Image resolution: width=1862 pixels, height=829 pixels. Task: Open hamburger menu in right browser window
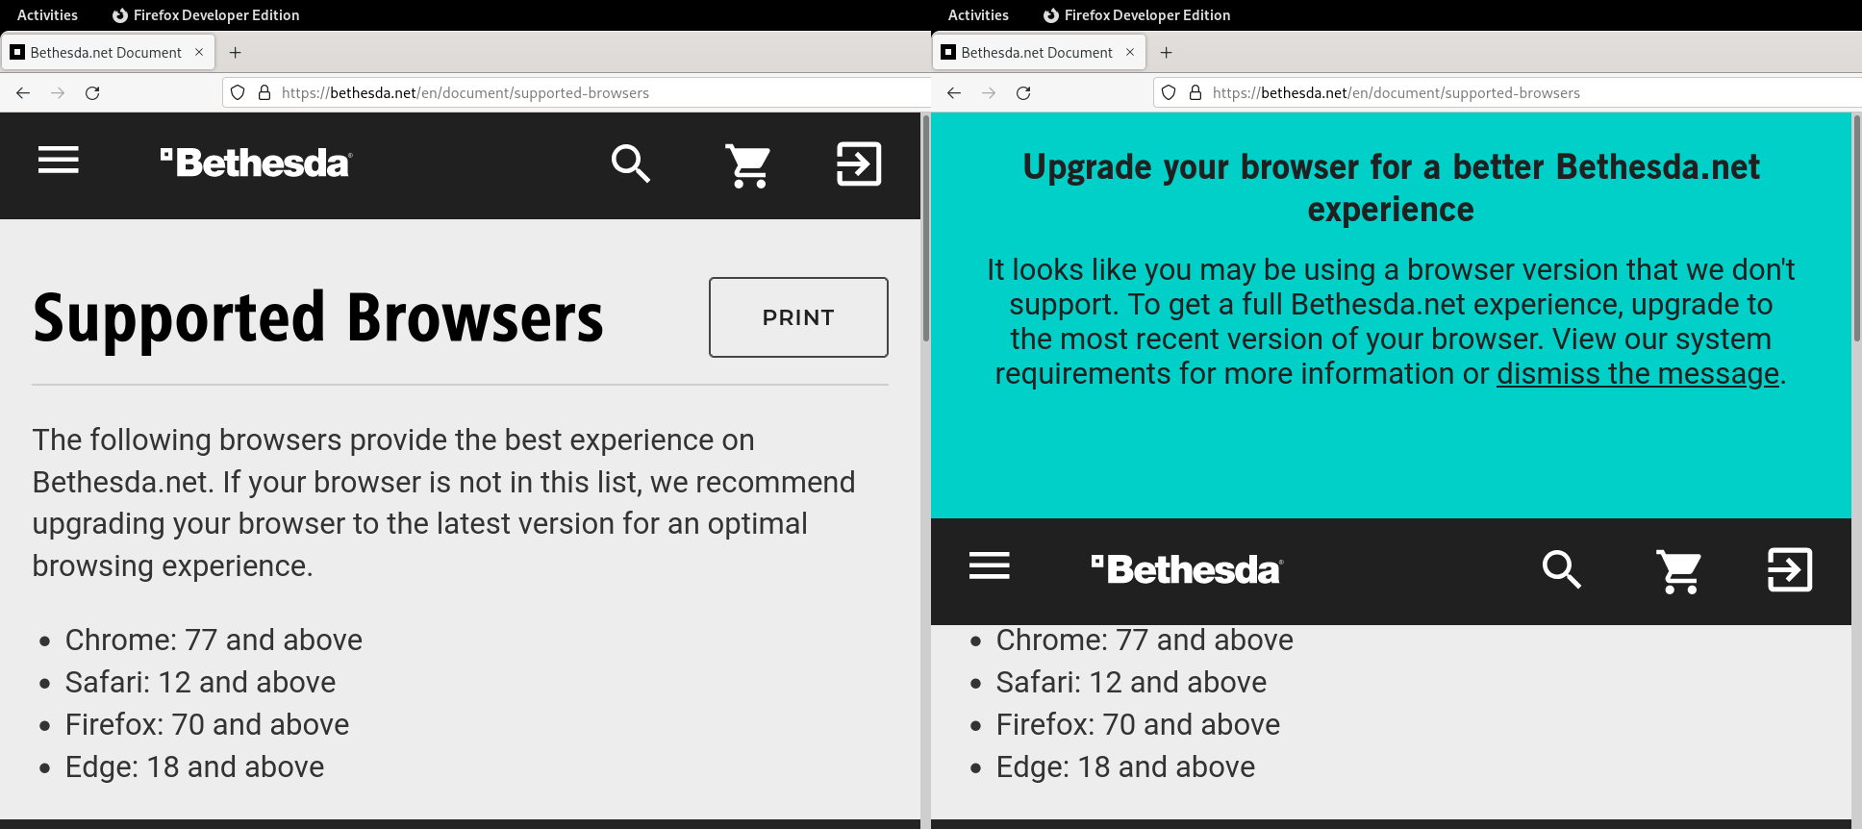[x=989, y=566]
